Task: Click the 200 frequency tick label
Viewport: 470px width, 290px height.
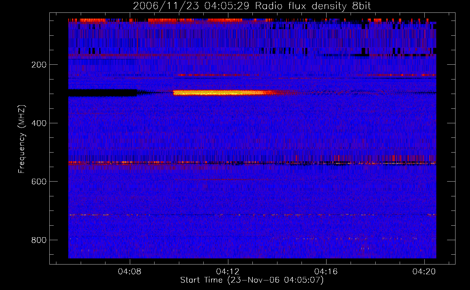Action: click(39, 65)
